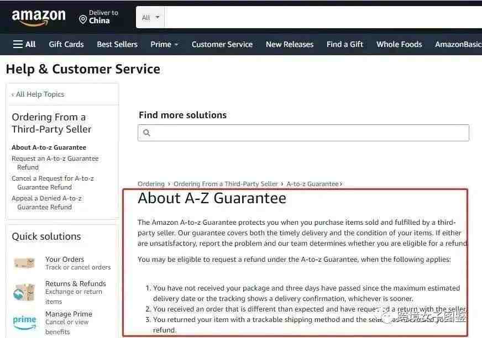Click the Prime logo icon in Quick solutions

click(24, 323)
